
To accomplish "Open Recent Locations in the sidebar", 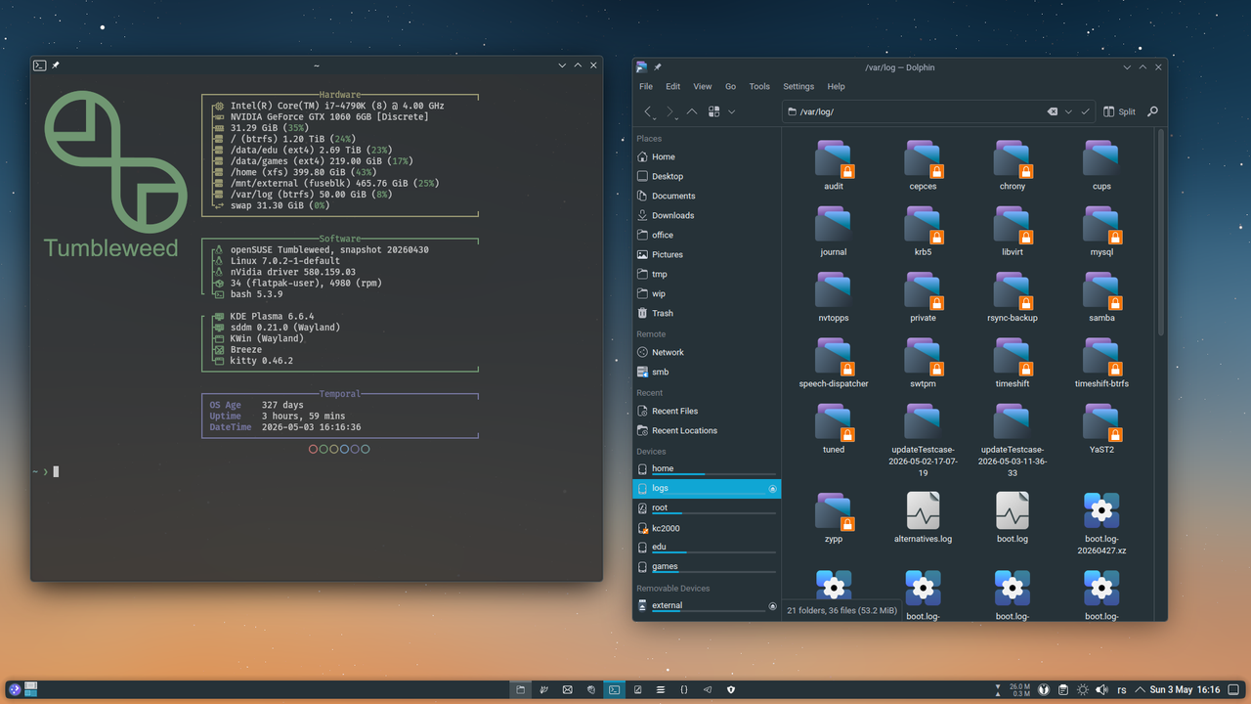I will (x=707, y=430).
